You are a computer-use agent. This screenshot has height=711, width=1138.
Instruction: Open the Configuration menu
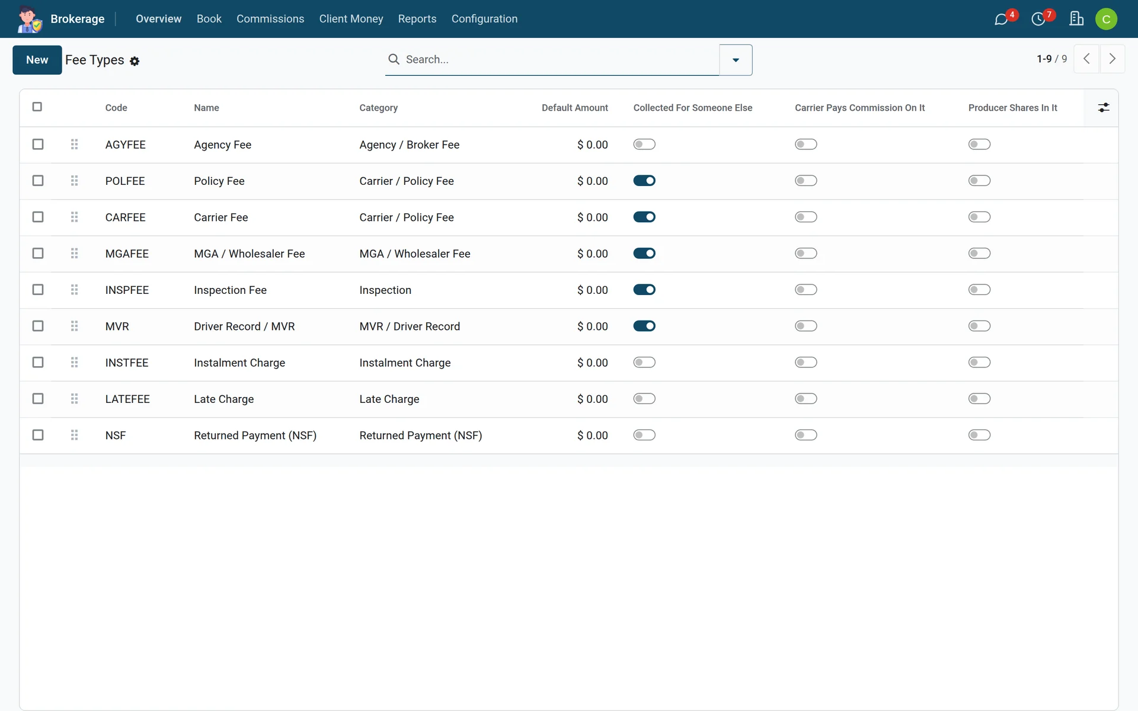(484, 19)
